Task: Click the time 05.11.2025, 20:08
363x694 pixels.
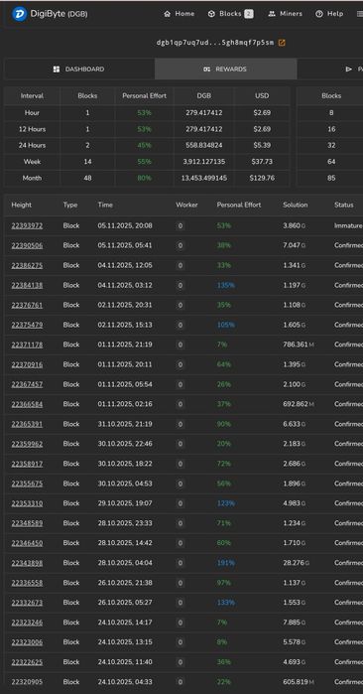Action: pyautogui.click(x=125, y=225)
